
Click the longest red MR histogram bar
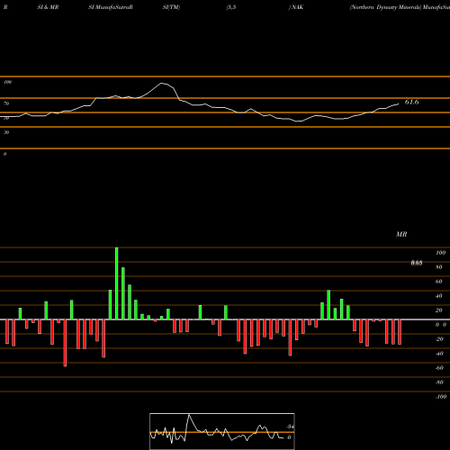pos(65,343)
